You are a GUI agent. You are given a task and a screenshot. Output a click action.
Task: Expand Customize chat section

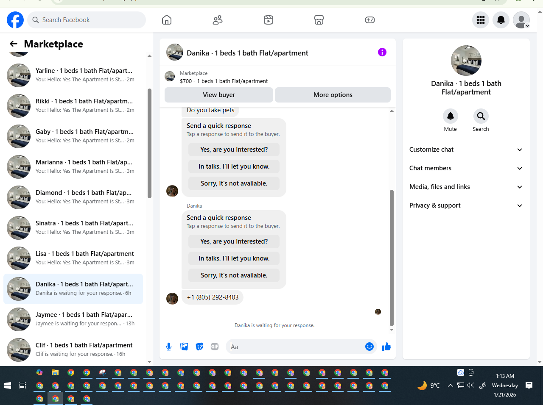point(466,150)
